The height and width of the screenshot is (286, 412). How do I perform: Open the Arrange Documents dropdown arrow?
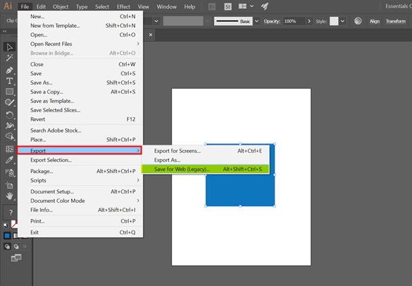[x=251, y=6]
